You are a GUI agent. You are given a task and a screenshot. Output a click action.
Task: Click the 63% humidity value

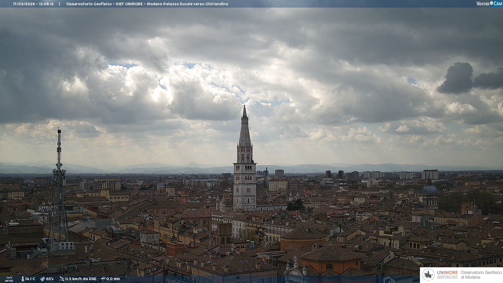(50, 279)
